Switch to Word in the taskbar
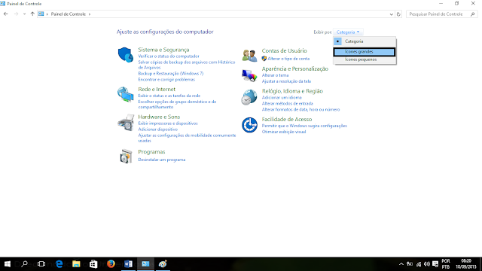The height and width of the screenshot is (271, 482). click(128, 264)
